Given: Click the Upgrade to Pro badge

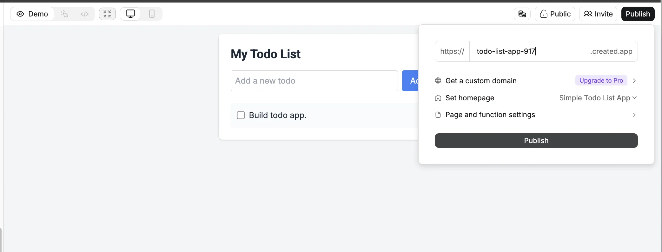Looking at the screenshot, I should 601,80.
